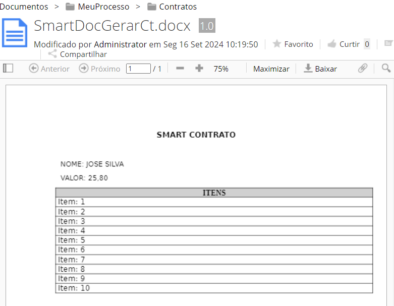Screen dimensions: 394x306
Task: Go to the previous page with Anterior
Action: coord(49,69)
